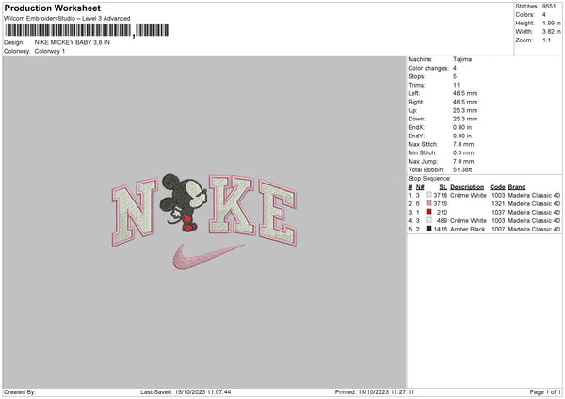Click the 'Down:' label

(x=416, y=119)
